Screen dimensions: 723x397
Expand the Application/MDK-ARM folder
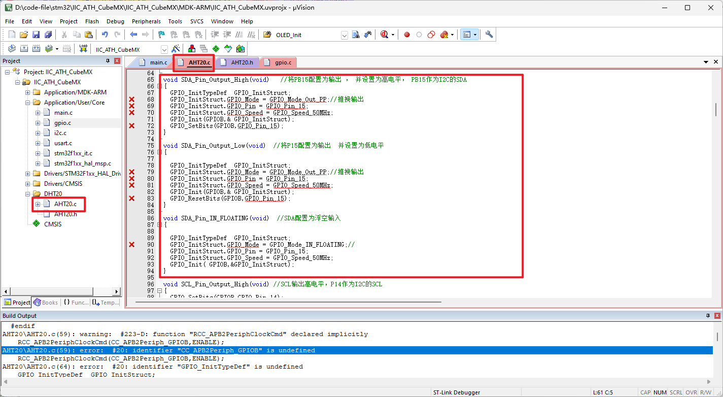(x=28, y=92)
